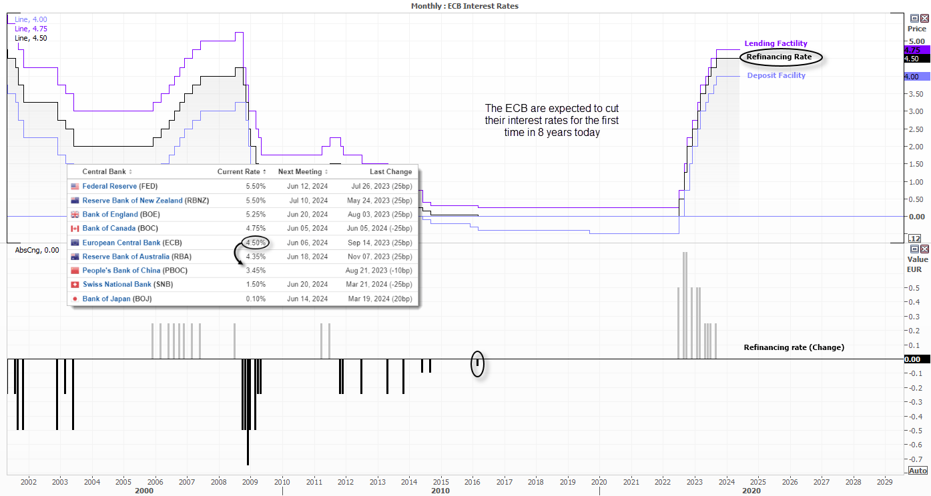931x496 pixels.
Task: Click the 'Line, 4.50' legend entry
Action: [31, 38]
